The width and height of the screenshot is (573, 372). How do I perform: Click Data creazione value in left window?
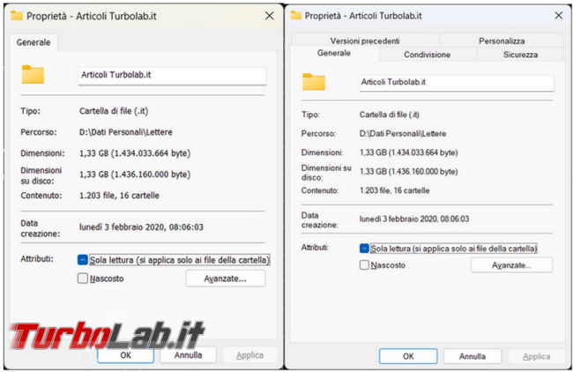click(141, 227)
